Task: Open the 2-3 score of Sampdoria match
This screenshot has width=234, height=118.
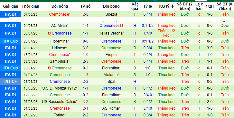Action: point(86,61)
